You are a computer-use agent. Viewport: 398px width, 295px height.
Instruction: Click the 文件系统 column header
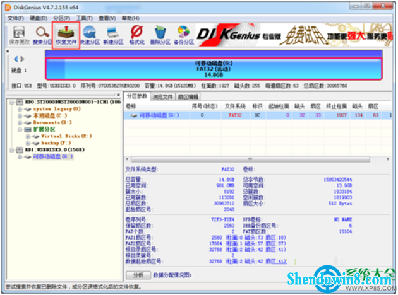point(235,107)
